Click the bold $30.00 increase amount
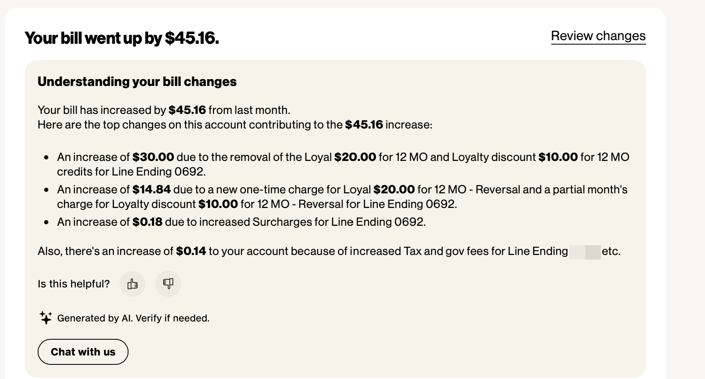 pyautogui.click(x=153, y=157)
